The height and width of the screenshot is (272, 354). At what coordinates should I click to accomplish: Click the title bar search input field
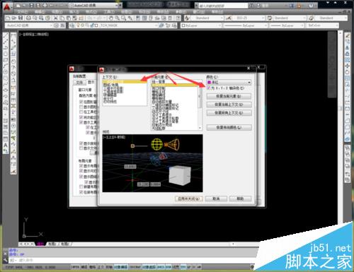pos(223,5)
